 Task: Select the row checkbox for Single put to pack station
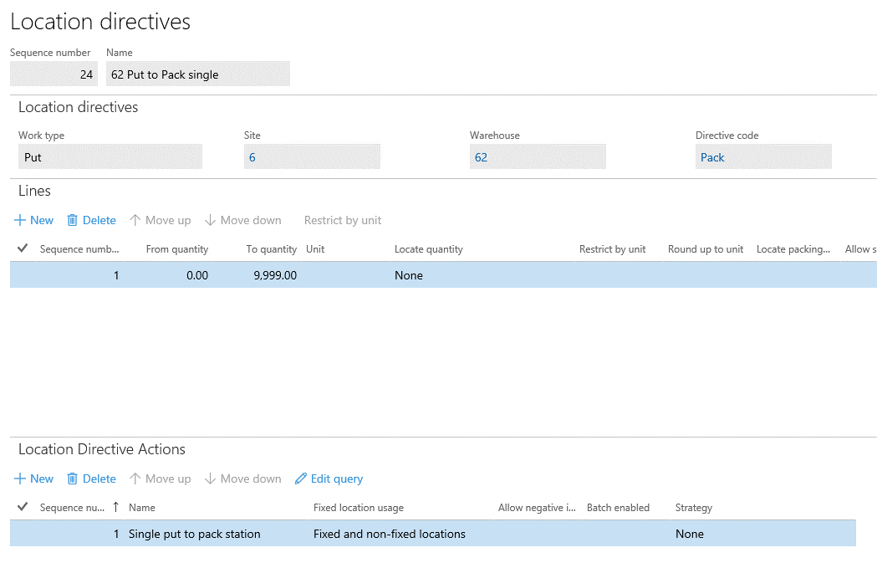[23, 534]
